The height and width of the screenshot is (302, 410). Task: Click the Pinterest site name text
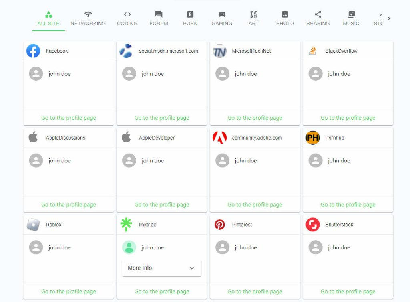tap(242, 225)
